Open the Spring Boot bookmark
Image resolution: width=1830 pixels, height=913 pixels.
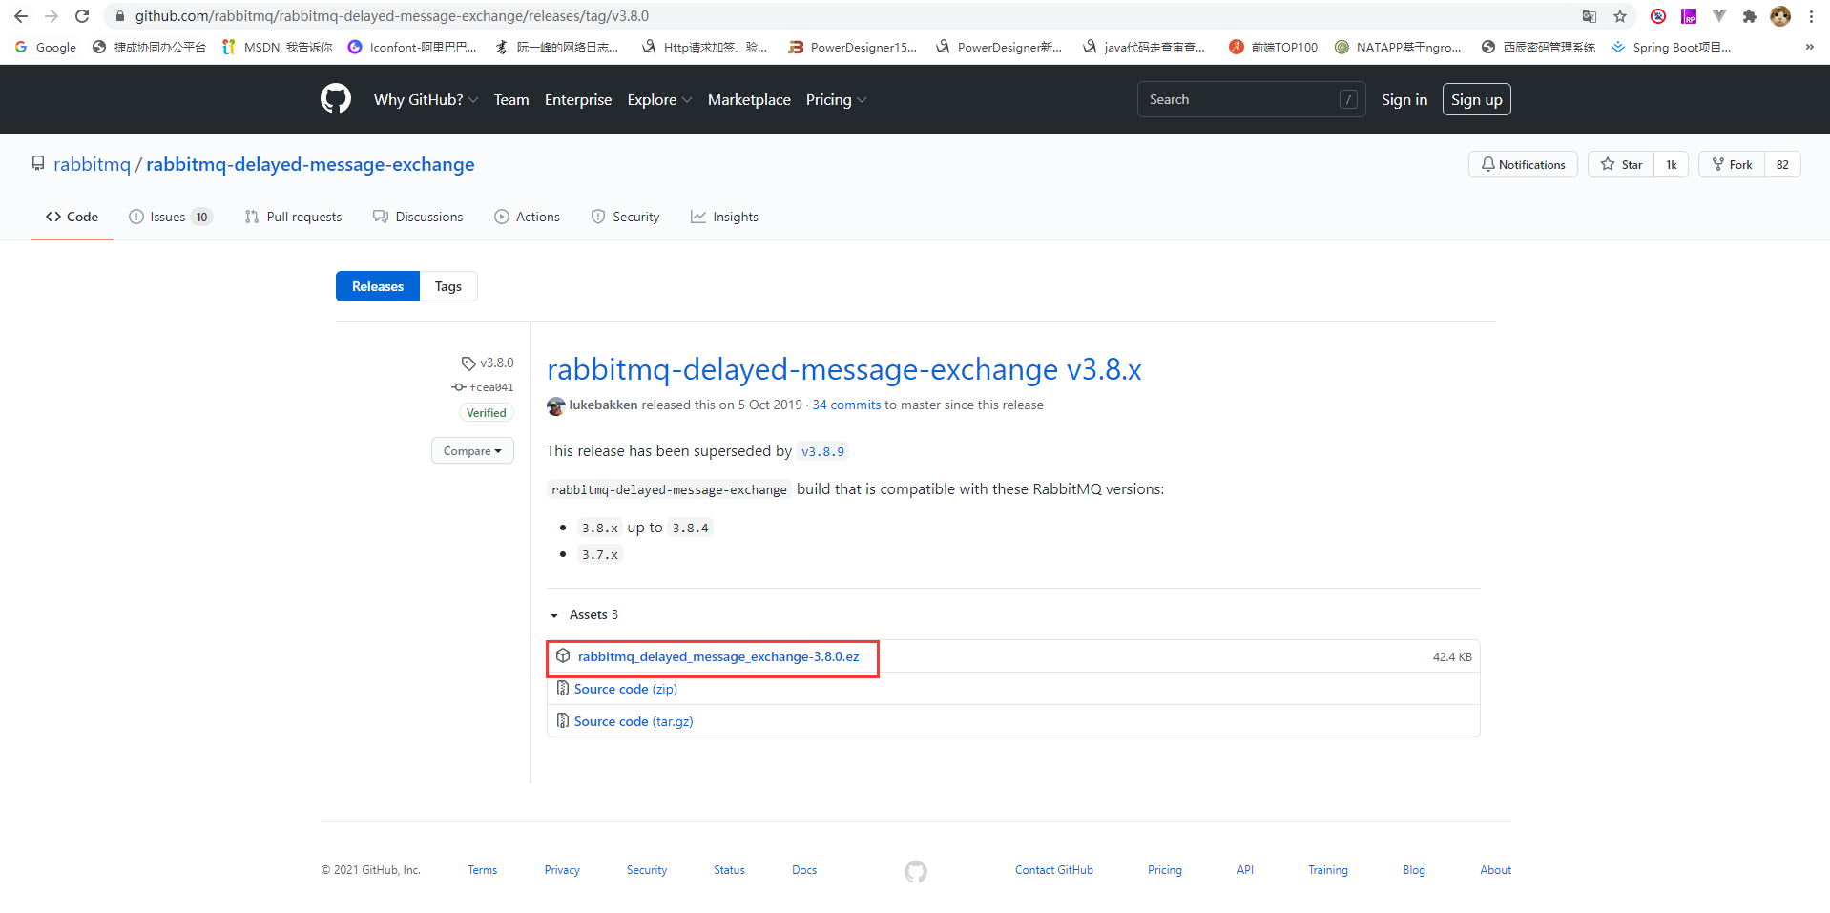1672,47
